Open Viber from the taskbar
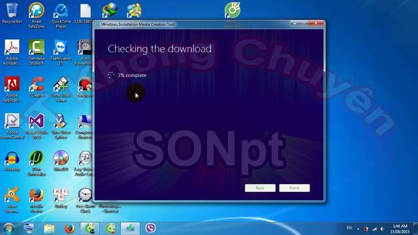The image size is (418, 235). (x=150, y=228)
